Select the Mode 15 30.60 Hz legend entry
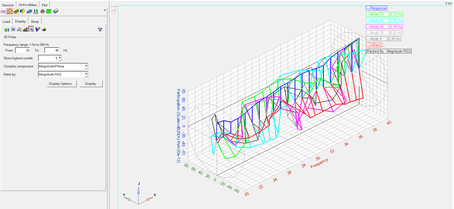This screenshot has height=209, width=454. pyautogui.click(x=385, y=21)
